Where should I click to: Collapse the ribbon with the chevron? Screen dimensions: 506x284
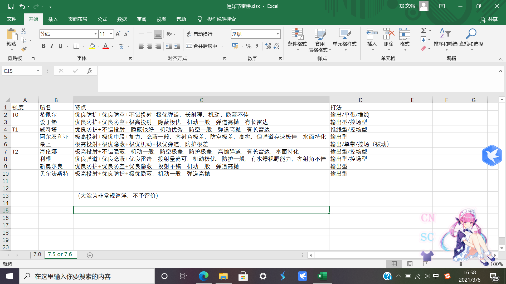click(x=501, y=59)
